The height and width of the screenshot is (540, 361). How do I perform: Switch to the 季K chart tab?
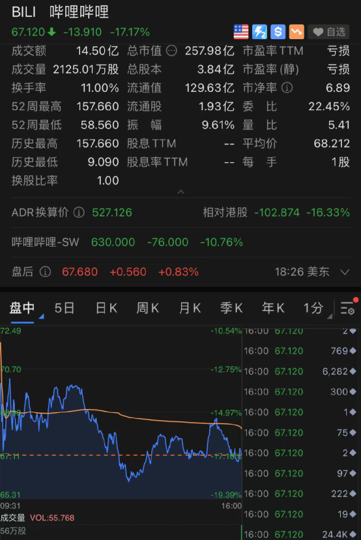point(231,308)
